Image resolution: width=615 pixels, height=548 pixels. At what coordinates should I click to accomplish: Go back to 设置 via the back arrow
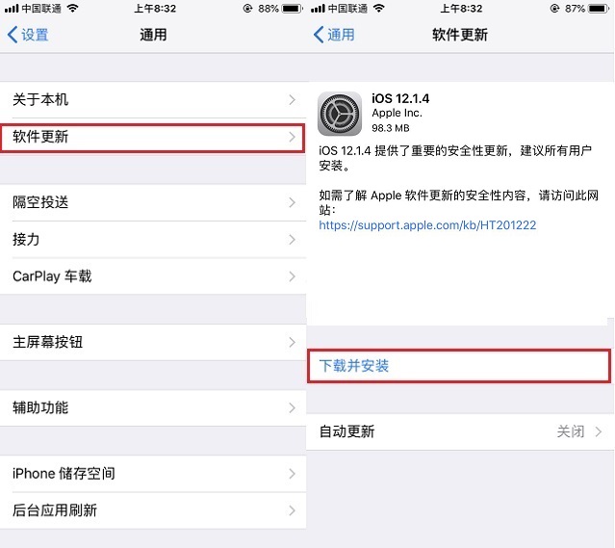coord(28,35)
